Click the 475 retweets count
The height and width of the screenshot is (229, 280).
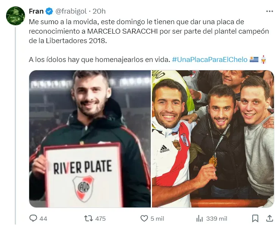click(100, 219)
